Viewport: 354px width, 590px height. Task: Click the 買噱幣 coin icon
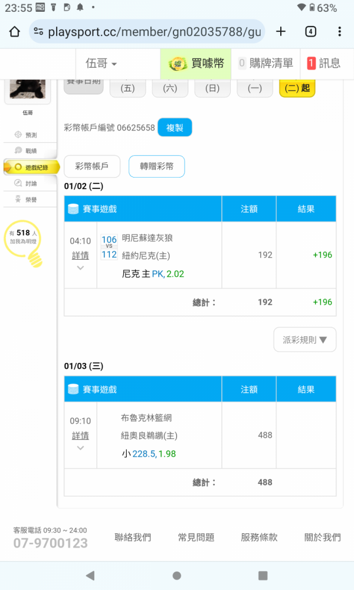click(x=178, y=64)
